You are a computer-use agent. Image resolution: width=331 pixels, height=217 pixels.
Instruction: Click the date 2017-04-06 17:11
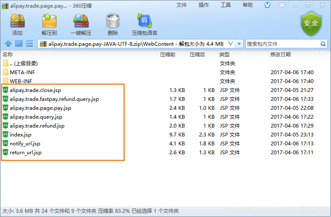(x=292, y=152)
